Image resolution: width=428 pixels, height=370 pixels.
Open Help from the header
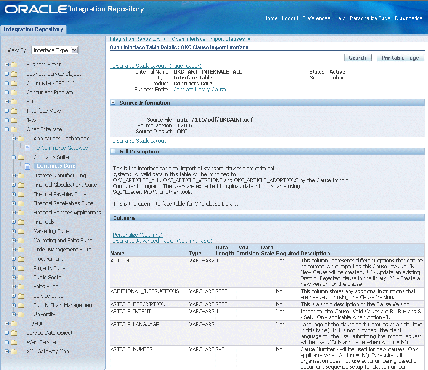(x=340, y=18)
